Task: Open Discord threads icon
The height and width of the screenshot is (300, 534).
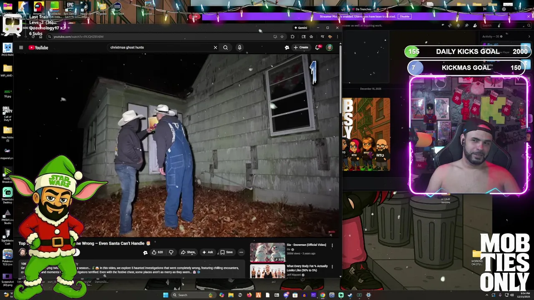Action: [450, 25]
